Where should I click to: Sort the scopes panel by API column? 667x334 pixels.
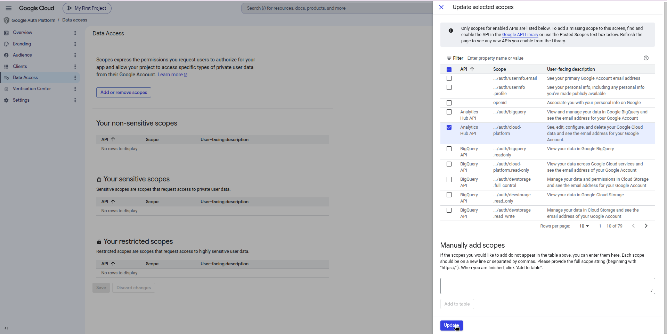point(467,69)
